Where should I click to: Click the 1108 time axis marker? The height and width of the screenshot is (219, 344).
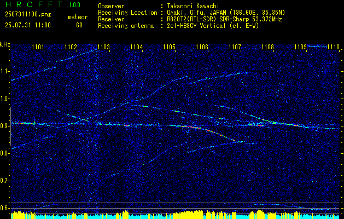(x=267, y=47)
